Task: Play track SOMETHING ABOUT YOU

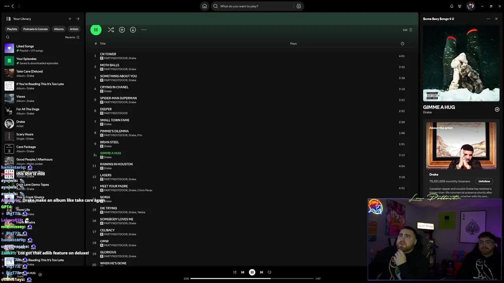Action: (252, 78)
